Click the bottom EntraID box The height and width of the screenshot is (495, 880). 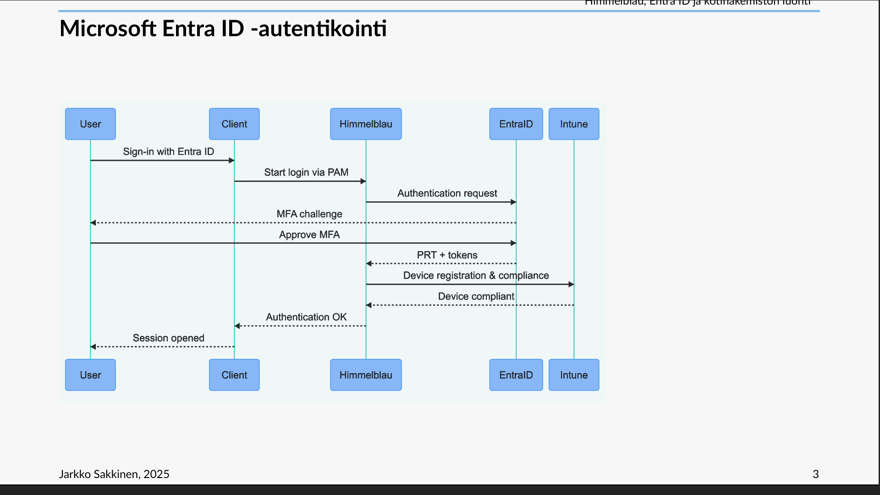click(x=516, y=375)
